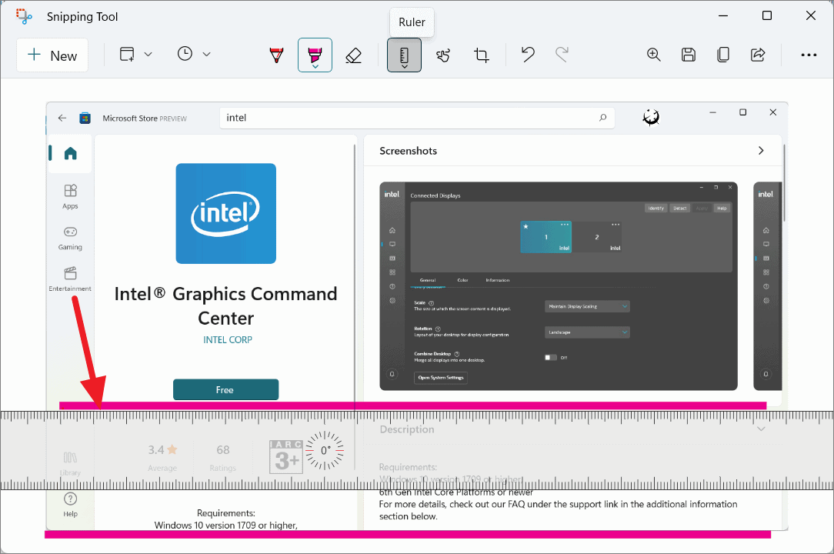
Task: Start a New snip
Action: point(52,55)
